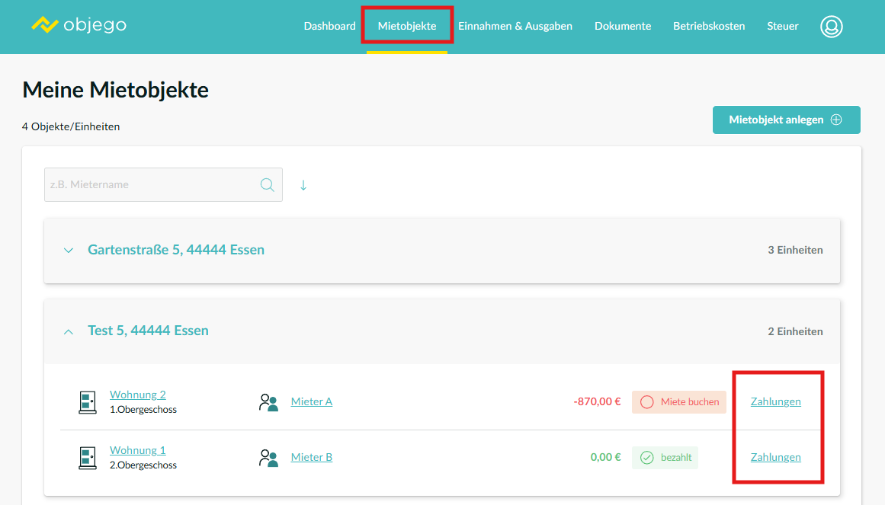Click the tenant icon beside Mieter A
The width and height of the screenshot is (885, 505).
tap(268, 402)
